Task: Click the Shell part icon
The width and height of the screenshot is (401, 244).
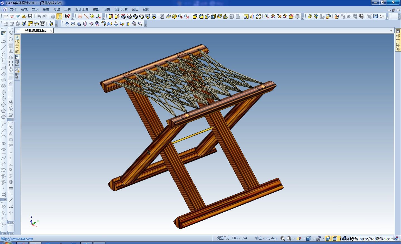Action: [213, 16]
